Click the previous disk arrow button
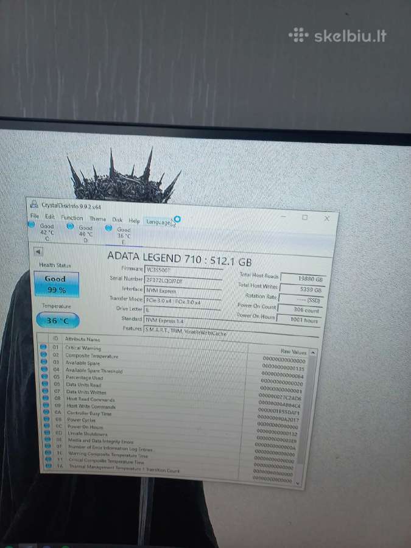411x548 pixels. pos(38,251)
